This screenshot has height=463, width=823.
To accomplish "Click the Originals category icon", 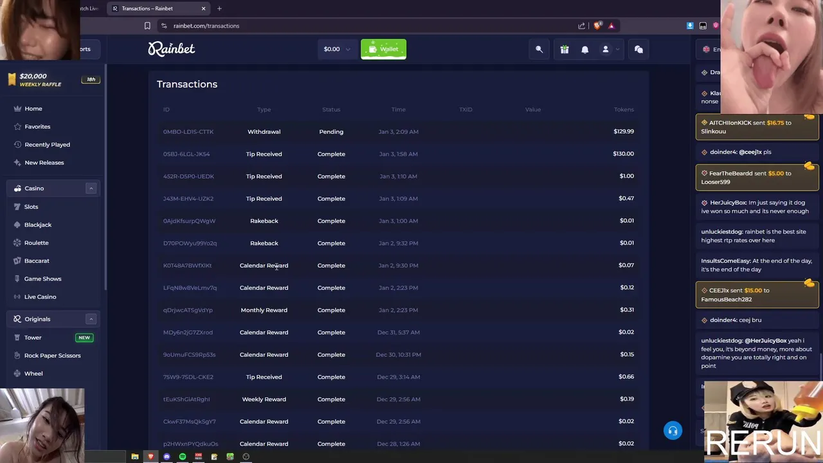I will (17, 319).
